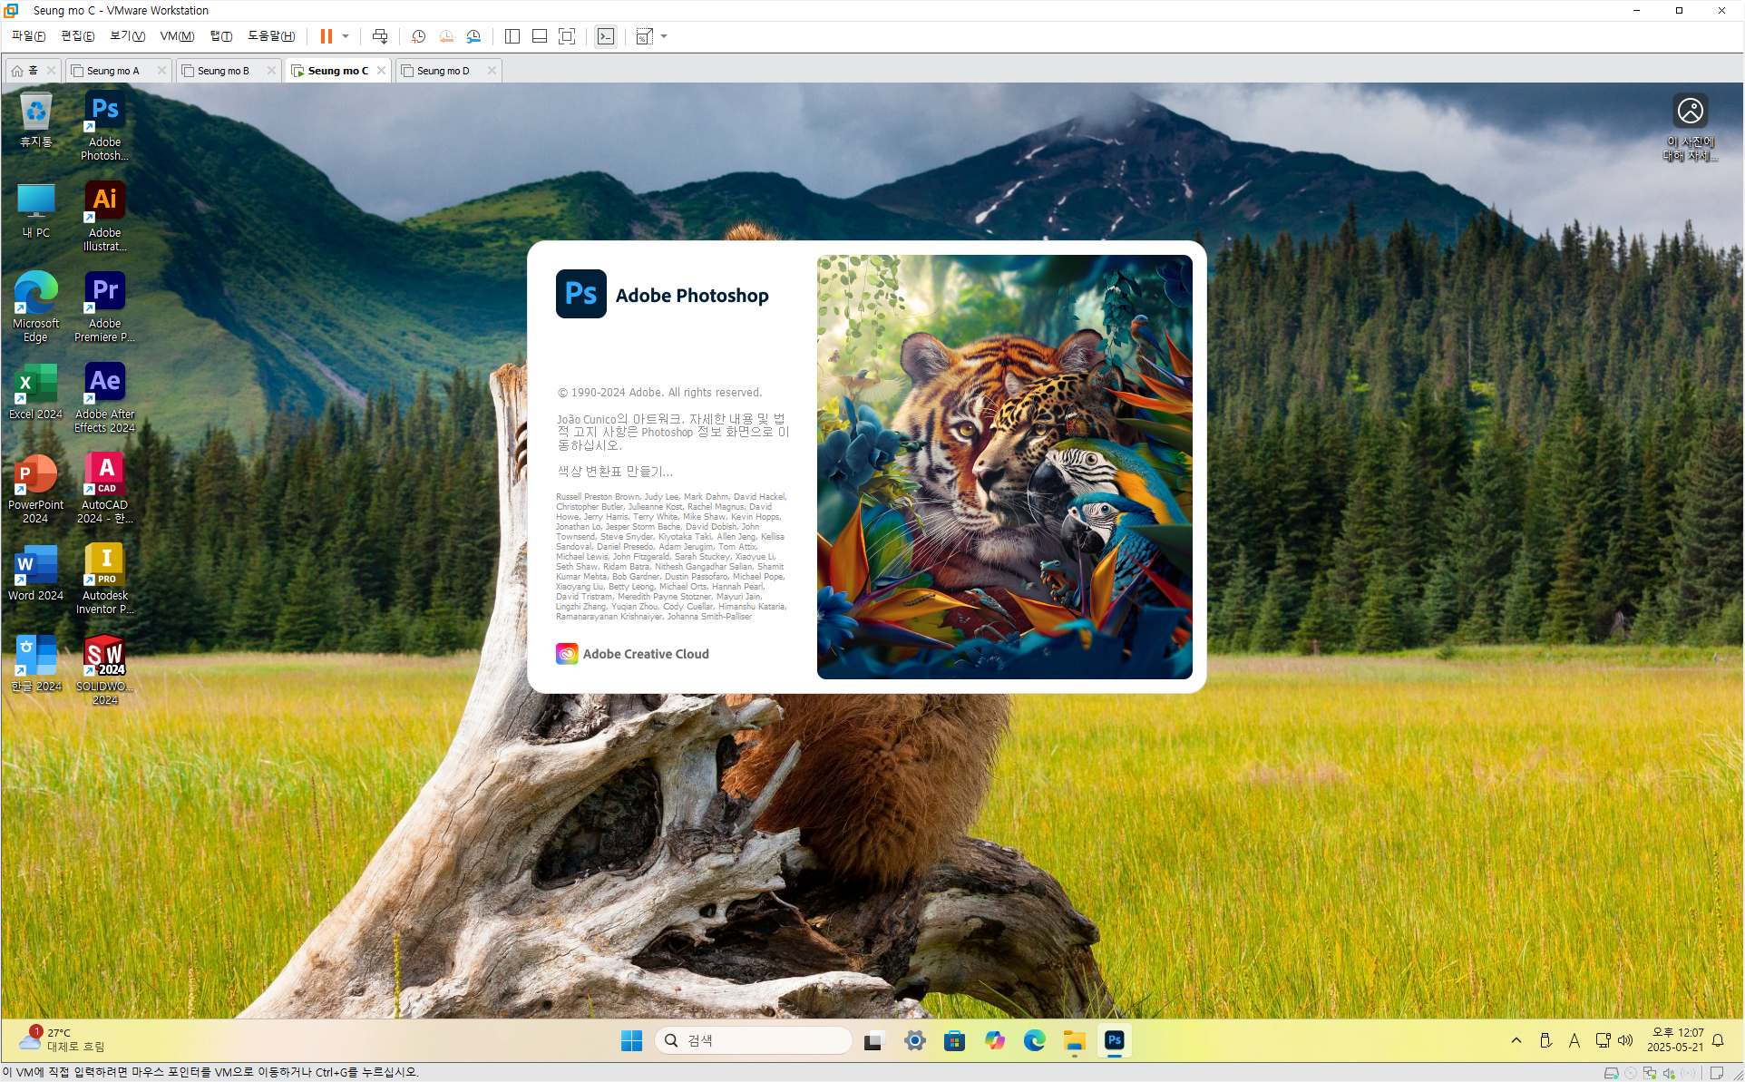
Task: Toggle the thumbnail bar view
Action: tap(540, 36)
